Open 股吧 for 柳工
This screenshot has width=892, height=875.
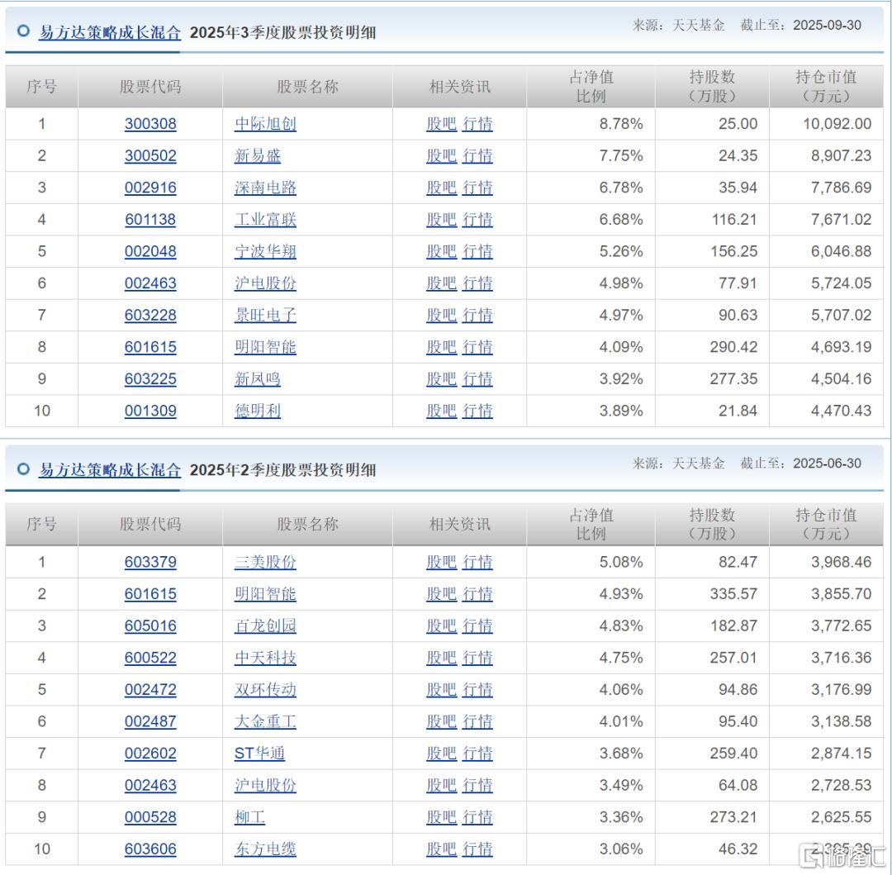tap(441, 817)
